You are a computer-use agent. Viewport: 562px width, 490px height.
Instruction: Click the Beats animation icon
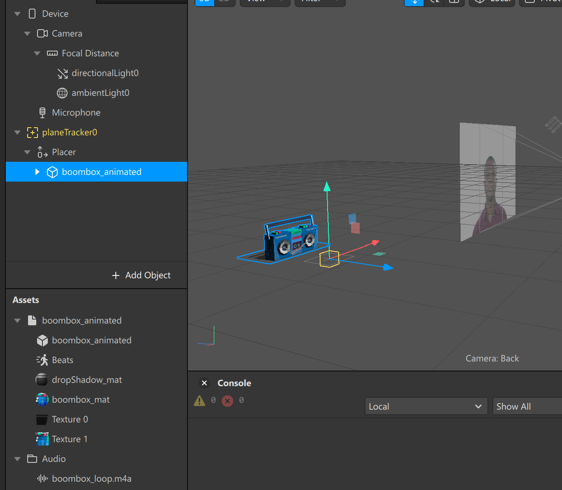tap(42, 360)
